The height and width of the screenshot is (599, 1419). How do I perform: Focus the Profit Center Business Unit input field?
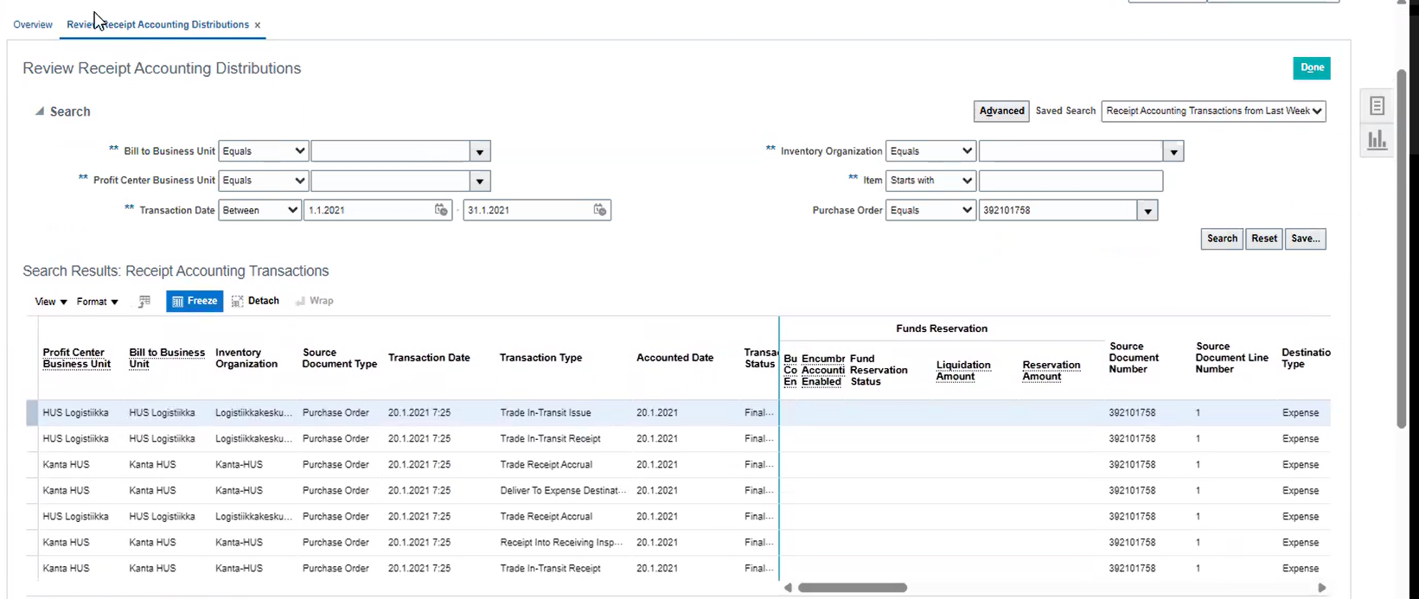[391, 181]
